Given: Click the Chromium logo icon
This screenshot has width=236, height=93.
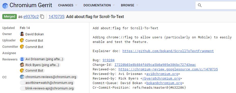Looking at the screenshot, I should [x=5, y=6].
